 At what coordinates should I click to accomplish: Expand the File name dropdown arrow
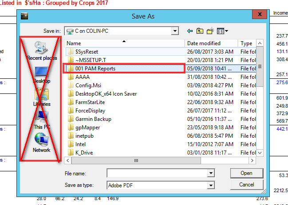click(211, 173)
